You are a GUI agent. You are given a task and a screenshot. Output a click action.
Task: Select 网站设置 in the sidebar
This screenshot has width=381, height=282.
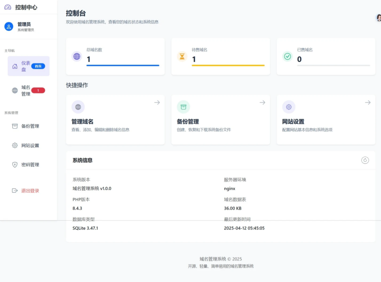click(x=30, y=146)
